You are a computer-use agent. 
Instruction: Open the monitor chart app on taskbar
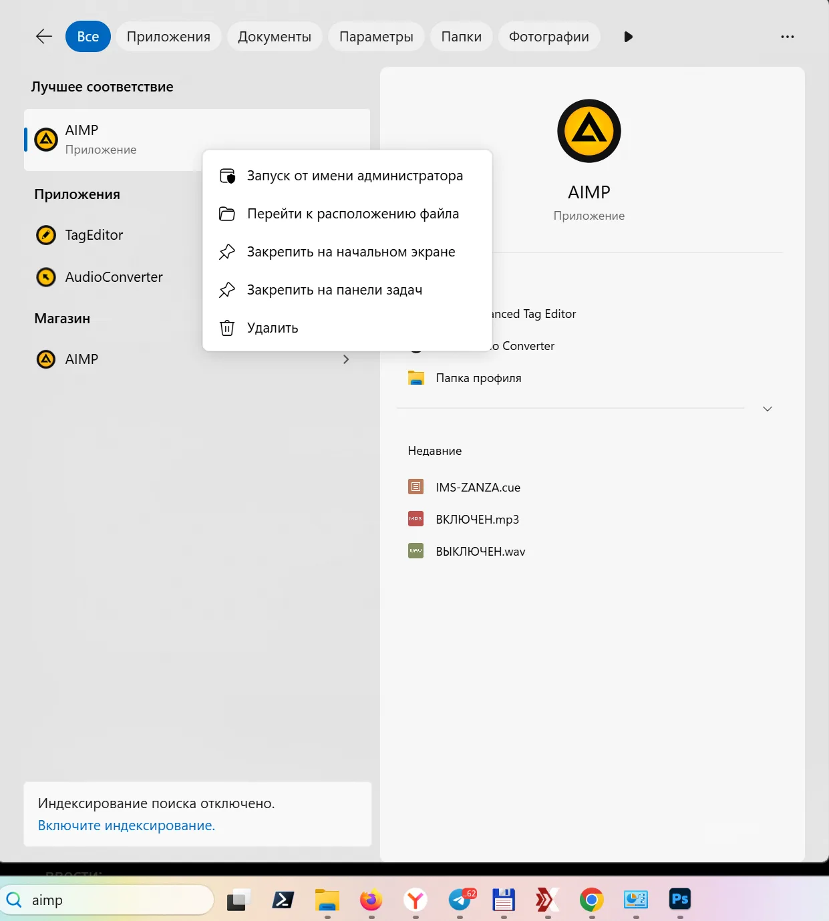pyautogui.click(x=636, y=900)
